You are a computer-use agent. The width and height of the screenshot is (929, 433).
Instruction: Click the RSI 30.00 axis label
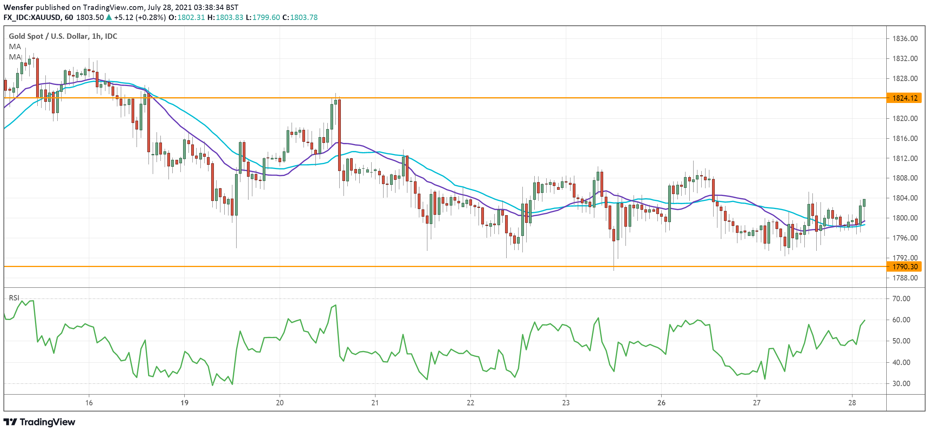click(x=901, y=383)
